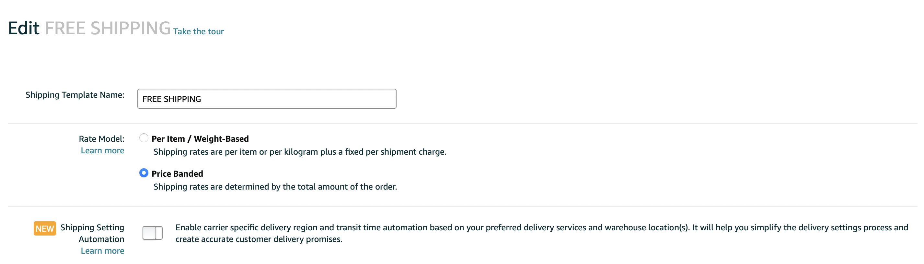
Task: Click the bold "Price Banded" label
Action: (177, 174)
